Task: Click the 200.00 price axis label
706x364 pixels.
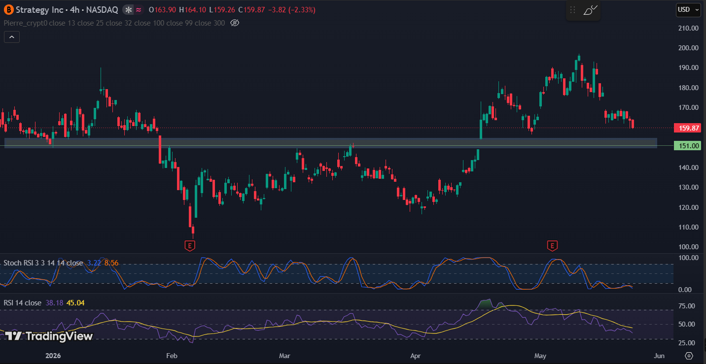Action: coord(688,48)
